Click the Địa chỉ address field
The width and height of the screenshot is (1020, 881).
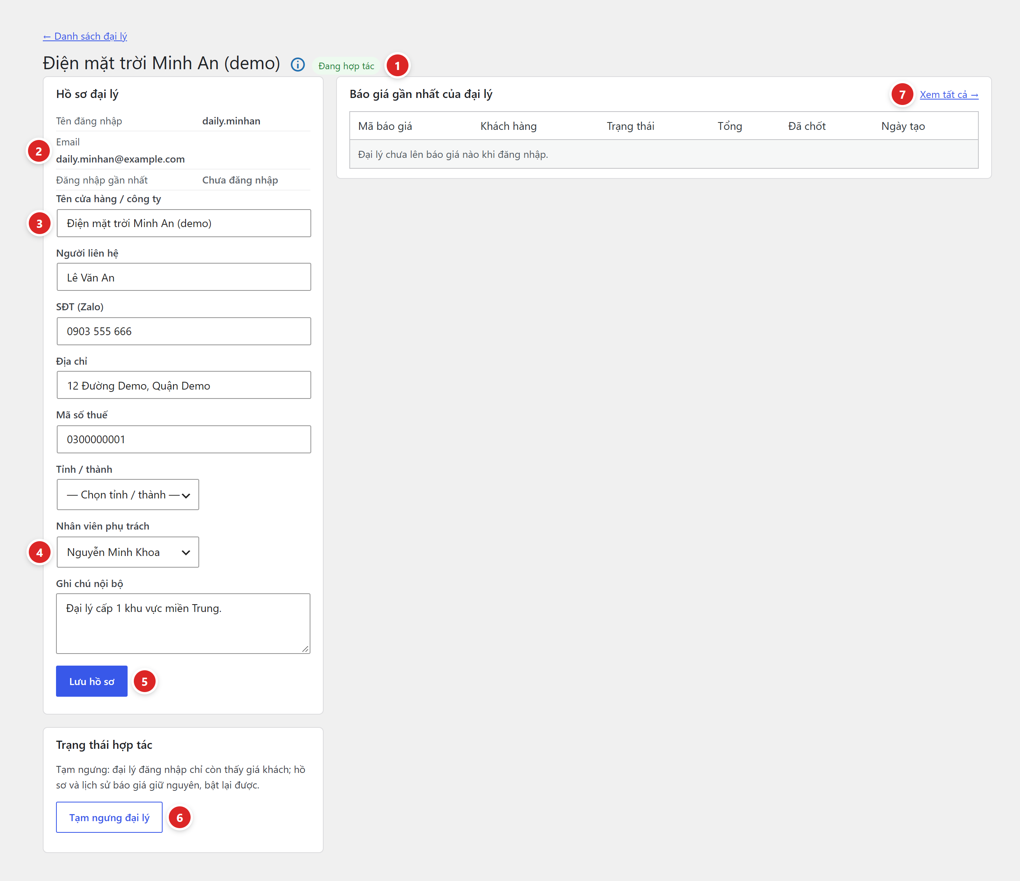click(x=184, y=385)
